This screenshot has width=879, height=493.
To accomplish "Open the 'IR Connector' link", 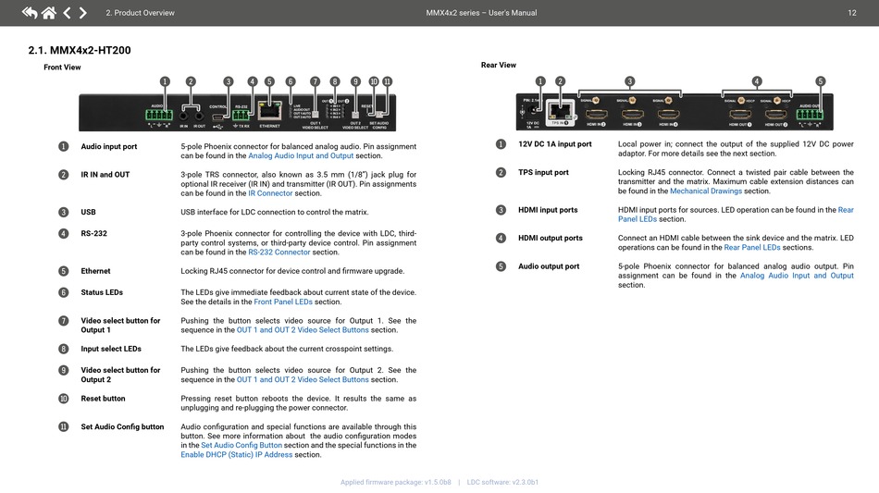I will (x=270, y=193).
